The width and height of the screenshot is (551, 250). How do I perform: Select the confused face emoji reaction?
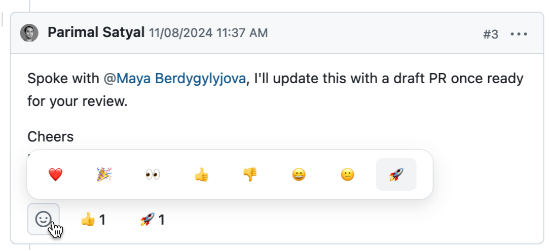[347, 175]
